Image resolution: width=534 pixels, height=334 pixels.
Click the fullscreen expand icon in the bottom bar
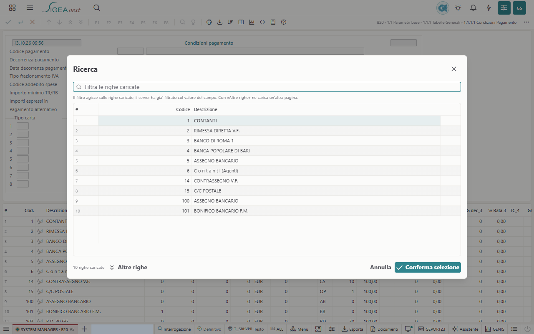pyautogui.click(x=318, y=329)
